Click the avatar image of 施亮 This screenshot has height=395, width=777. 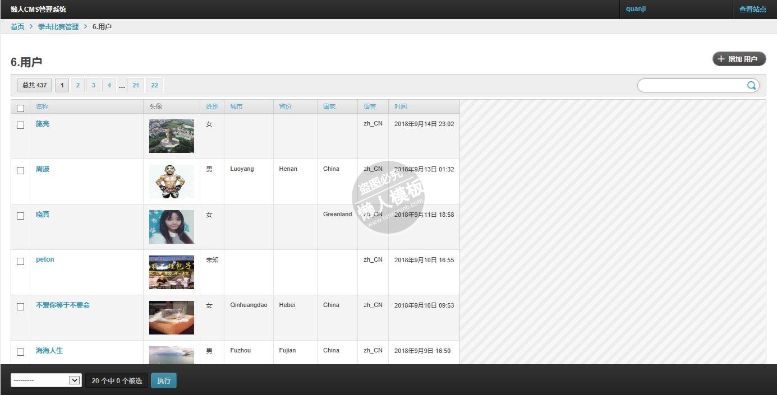point(171,136)
